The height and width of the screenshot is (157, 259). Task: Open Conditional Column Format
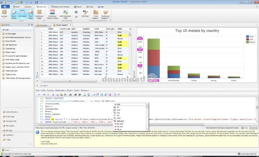[x=52, y=14]
